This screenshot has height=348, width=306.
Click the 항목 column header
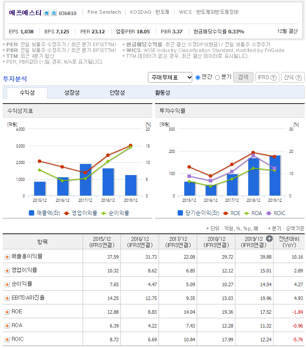tap(42, 242)
